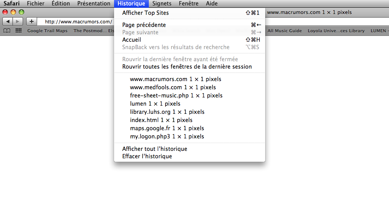Viewport: 389px width, 207px height.
Task: Open the Signets menu
Action: 162,4
